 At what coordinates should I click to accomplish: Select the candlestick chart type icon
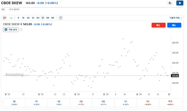(x=5, y=18)
